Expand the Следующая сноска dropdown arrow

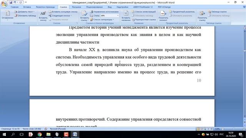tap(71, 16)
